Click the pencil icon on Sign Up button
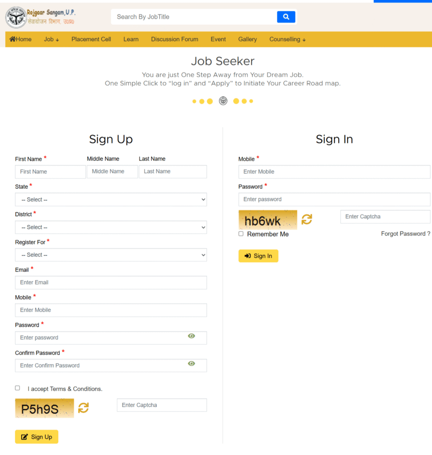432x455 pixels. [x=25, y=437]
